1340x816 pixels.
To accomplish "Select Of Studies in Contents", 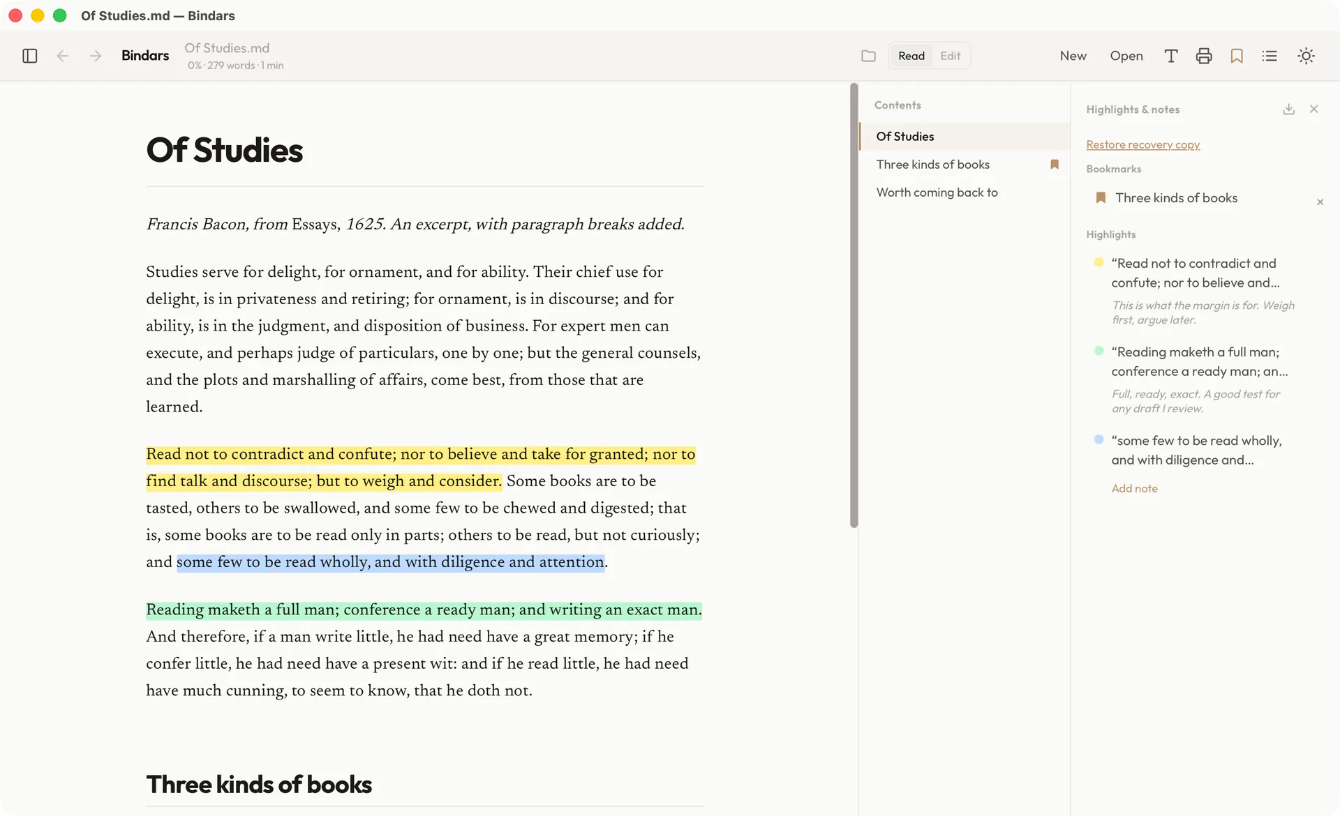I will tap(965, 137).
